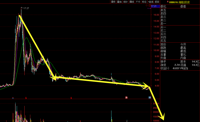Click 返回 to go back
The image size is (200, 122).
[x=157, y=2]
